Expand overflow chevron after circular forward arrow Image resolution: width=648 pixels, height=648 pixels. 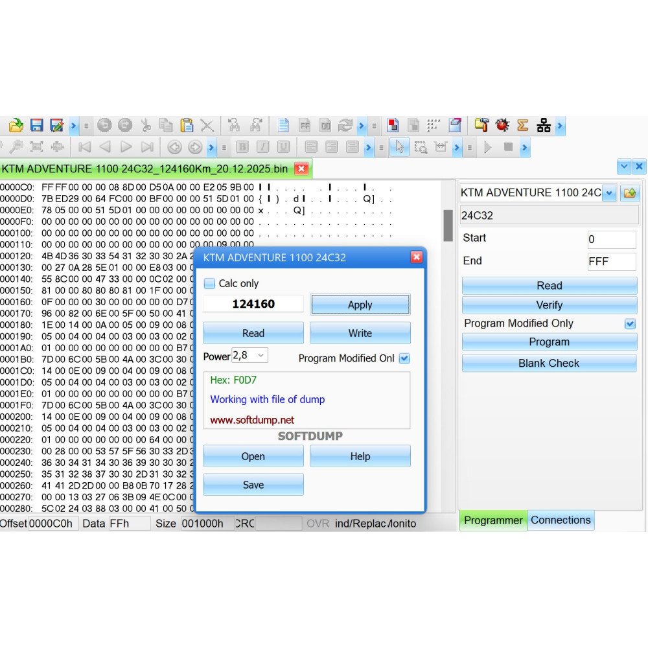(x=211, y=147)
